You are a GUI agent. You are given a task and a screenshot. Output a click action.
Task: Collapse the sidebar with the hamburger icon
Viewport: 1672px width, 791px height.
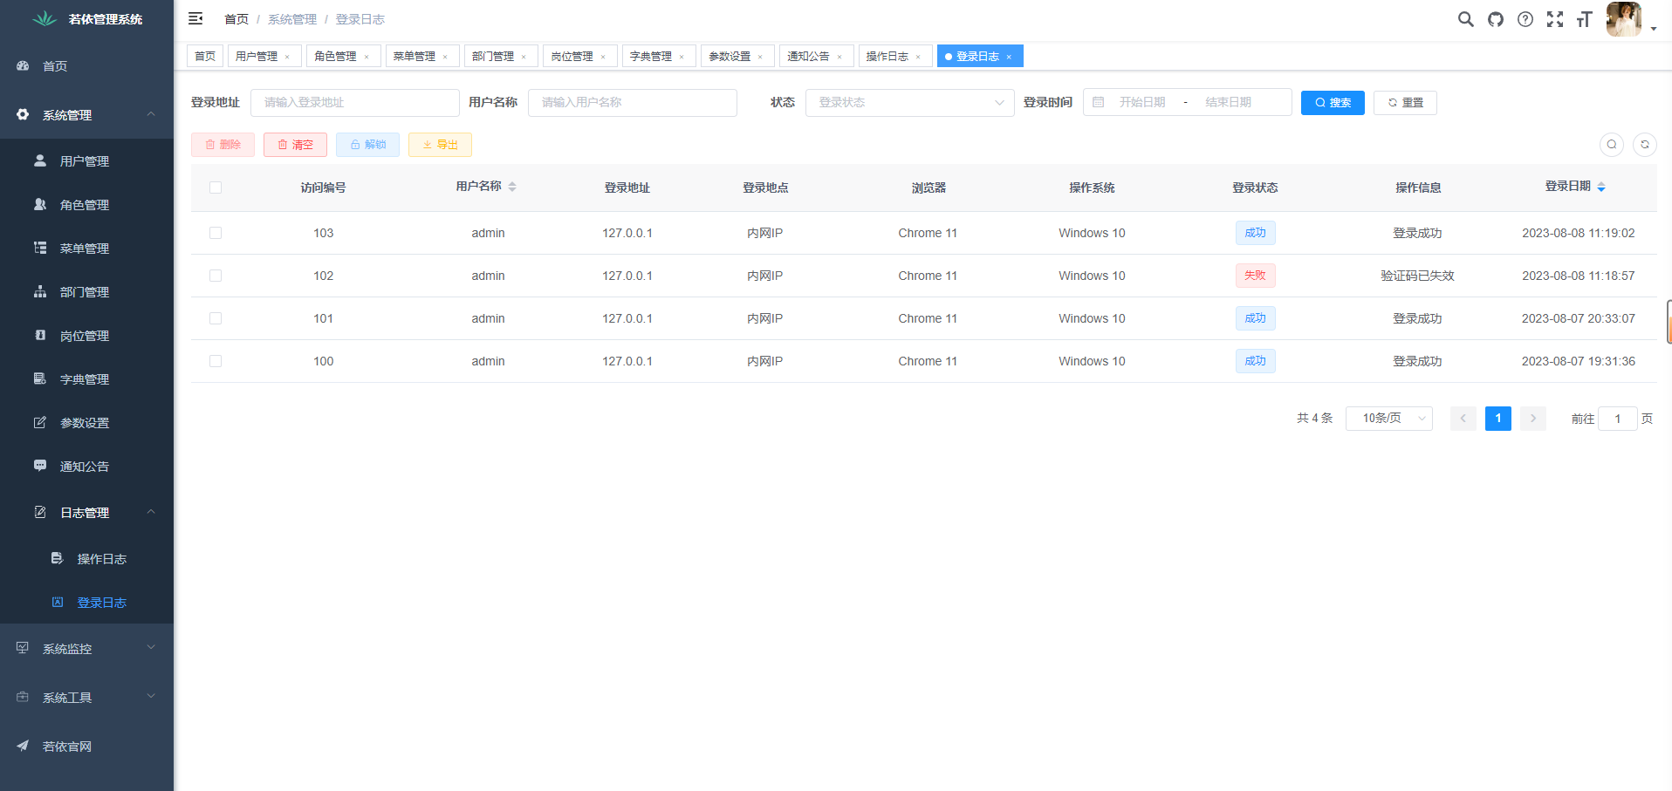tap(195, 18)
